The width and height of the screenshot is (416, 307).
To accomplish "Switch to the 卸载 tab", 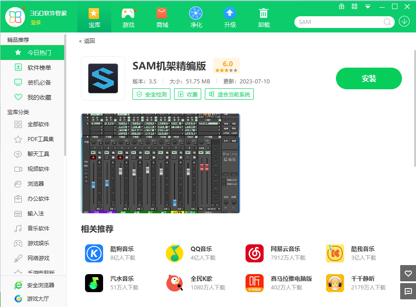I will pos(264,18).
